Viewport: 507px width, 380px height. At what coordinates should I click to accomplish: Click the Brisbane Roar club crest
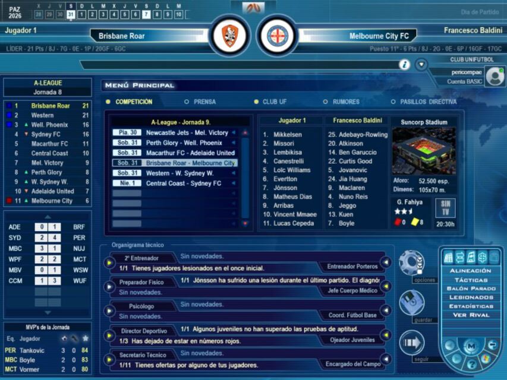(x=230, y=36)
